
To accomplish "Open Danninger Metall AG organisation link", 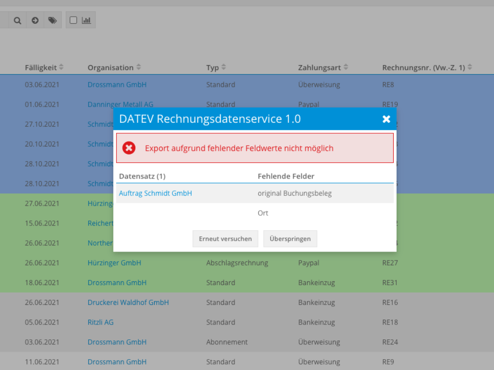I will [x=120, y=105].
